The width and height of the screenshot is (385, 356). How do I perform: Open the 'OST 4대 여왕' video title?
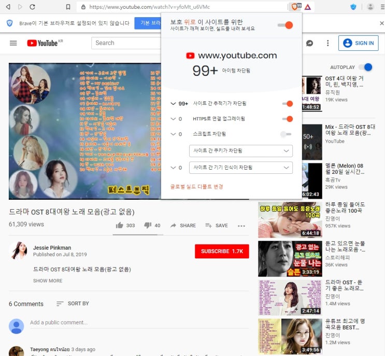(x=345, y=81)
